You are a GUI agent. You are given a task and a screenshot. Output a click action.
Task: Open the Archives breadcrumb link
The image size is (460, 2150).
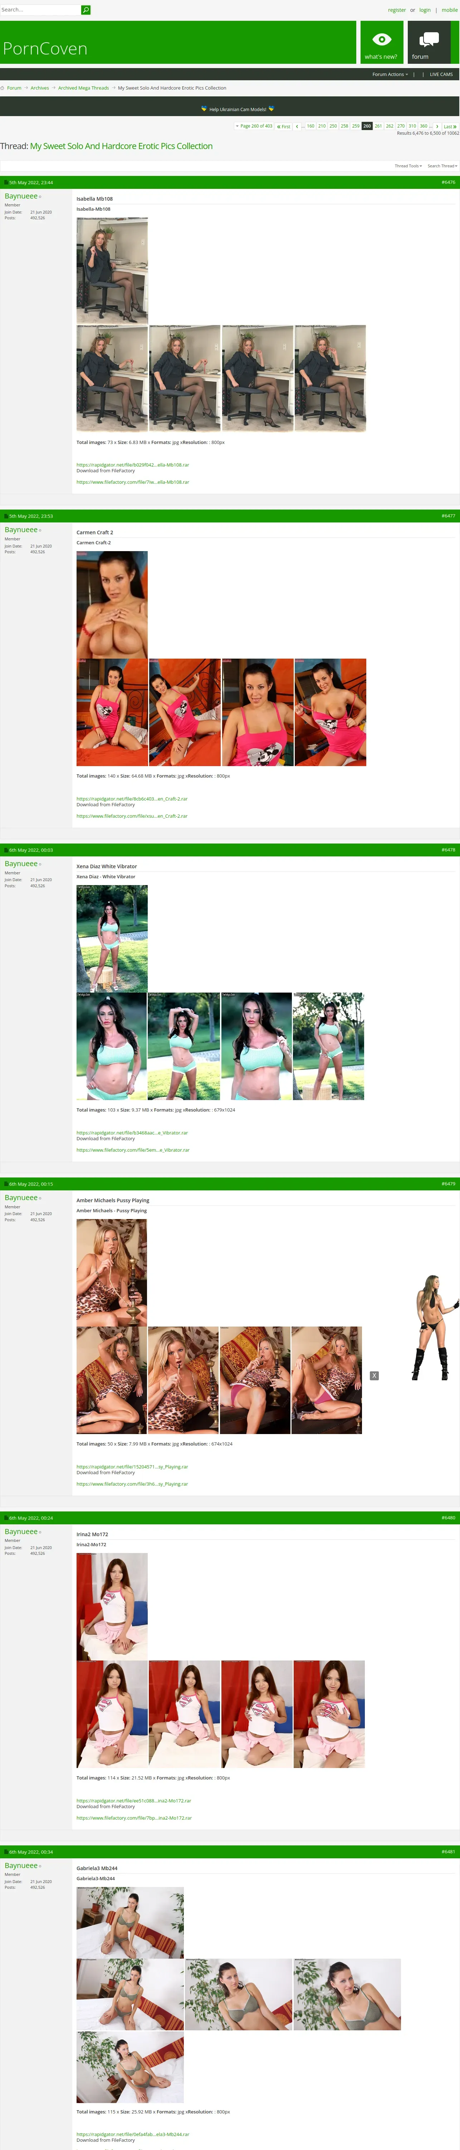click(40, 88)
